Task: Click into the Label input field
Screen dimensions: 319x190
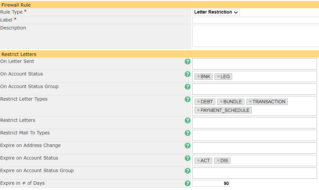Action: pos(255,20)
